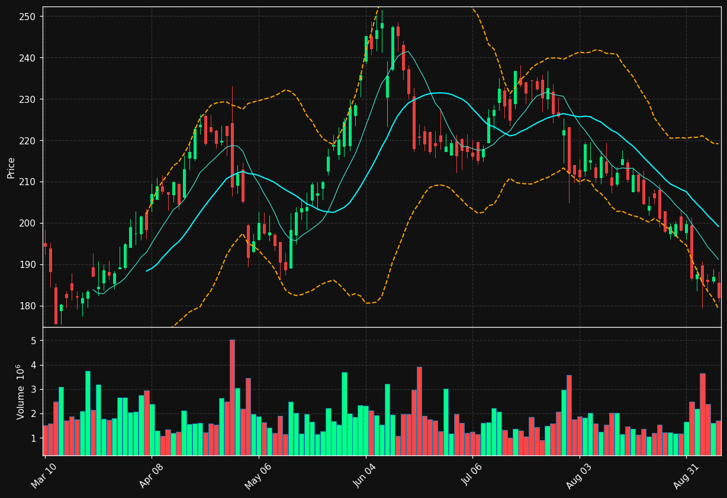727x498 pixels.
Task: Click the volume axis tick label 3
Action: tap(33, 390)
